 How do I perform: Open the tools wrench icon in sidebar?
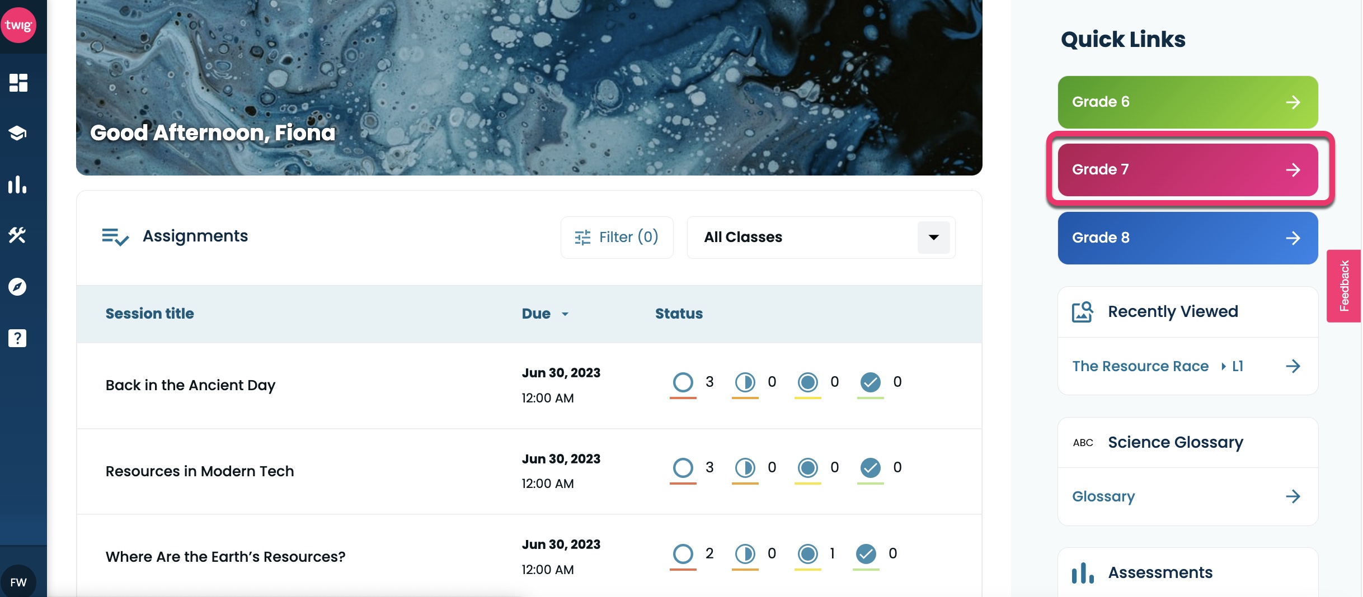18,235
